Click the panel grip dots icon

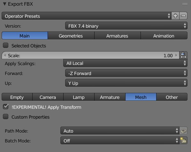(185, 4)
